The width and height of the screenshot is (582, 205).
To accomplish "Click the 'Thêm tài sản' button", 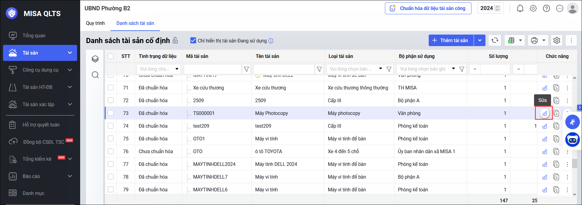I will [x=451, y=40].
